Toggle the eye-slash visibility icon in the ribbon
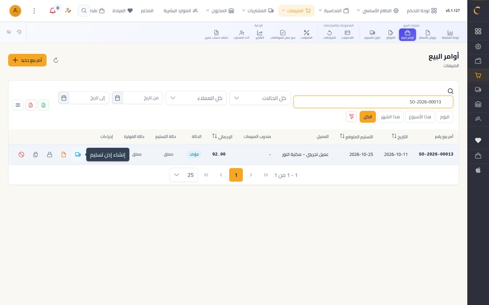Screen dimensions: 489x305 click(9, 32)
